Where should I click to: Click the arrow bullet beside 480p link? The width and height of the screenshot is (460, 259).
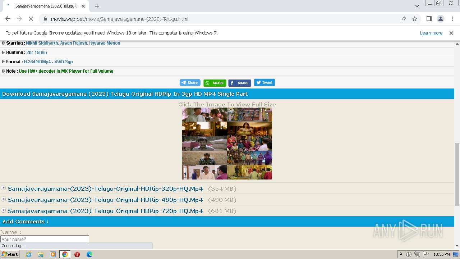click(4, 199)
